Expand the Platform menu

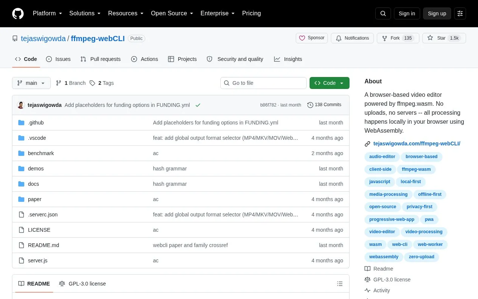tap(47, 13)
